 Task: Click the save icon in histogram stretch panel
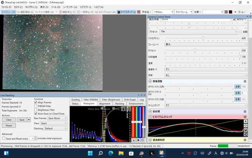(x=246, y=130)
